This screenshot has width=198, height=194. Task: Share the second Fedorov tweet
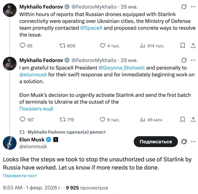pos(192,120)
